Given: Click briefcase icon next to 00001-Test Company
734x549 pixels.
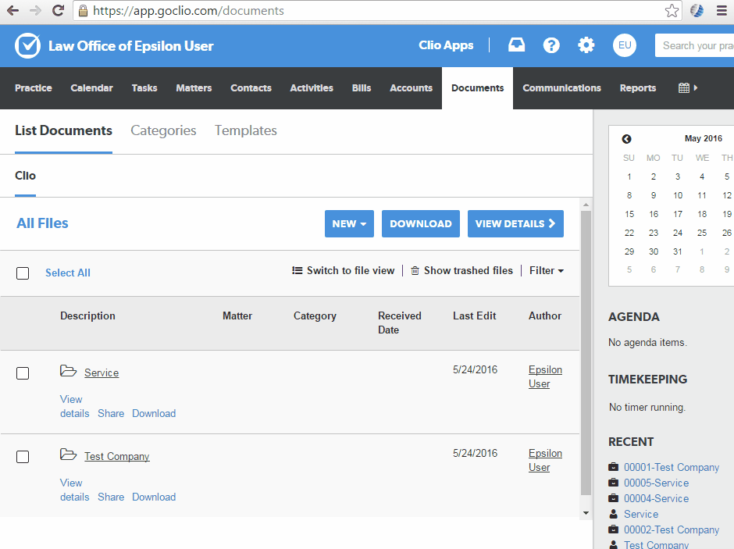Looking at the screenshot, I should [x=613, y=467].
